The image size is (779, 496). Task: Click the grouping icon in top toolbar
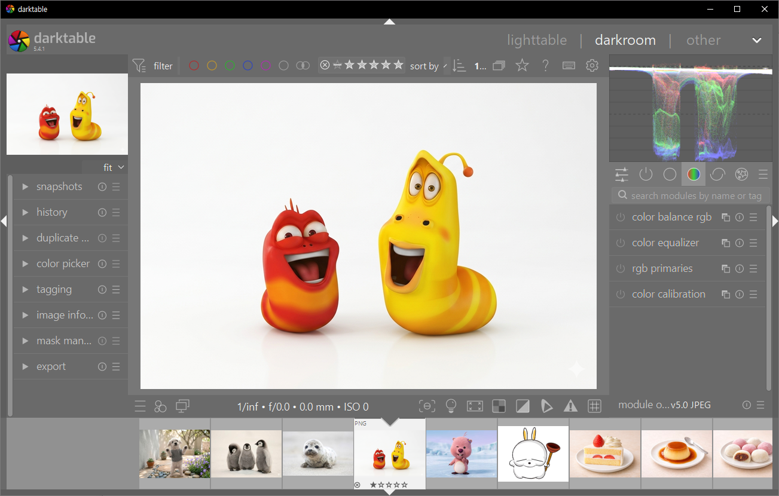point(499,66)
